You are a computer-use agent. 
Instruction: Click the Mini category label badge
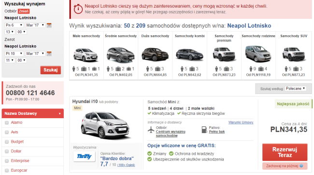pyautogui.click(x=77, y=108)
